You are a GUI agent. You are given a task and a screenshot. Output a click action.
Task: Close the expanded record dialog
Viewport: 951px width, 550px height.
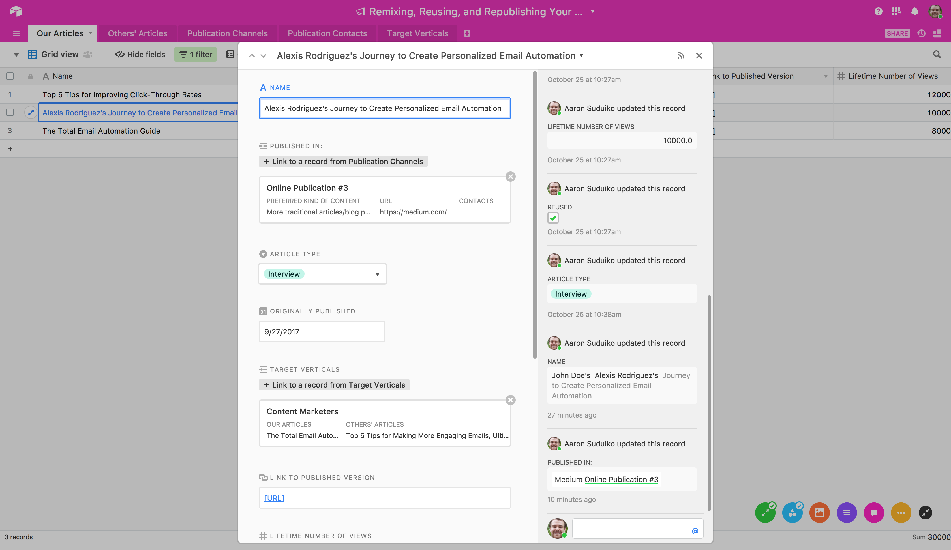click(699, 56)
